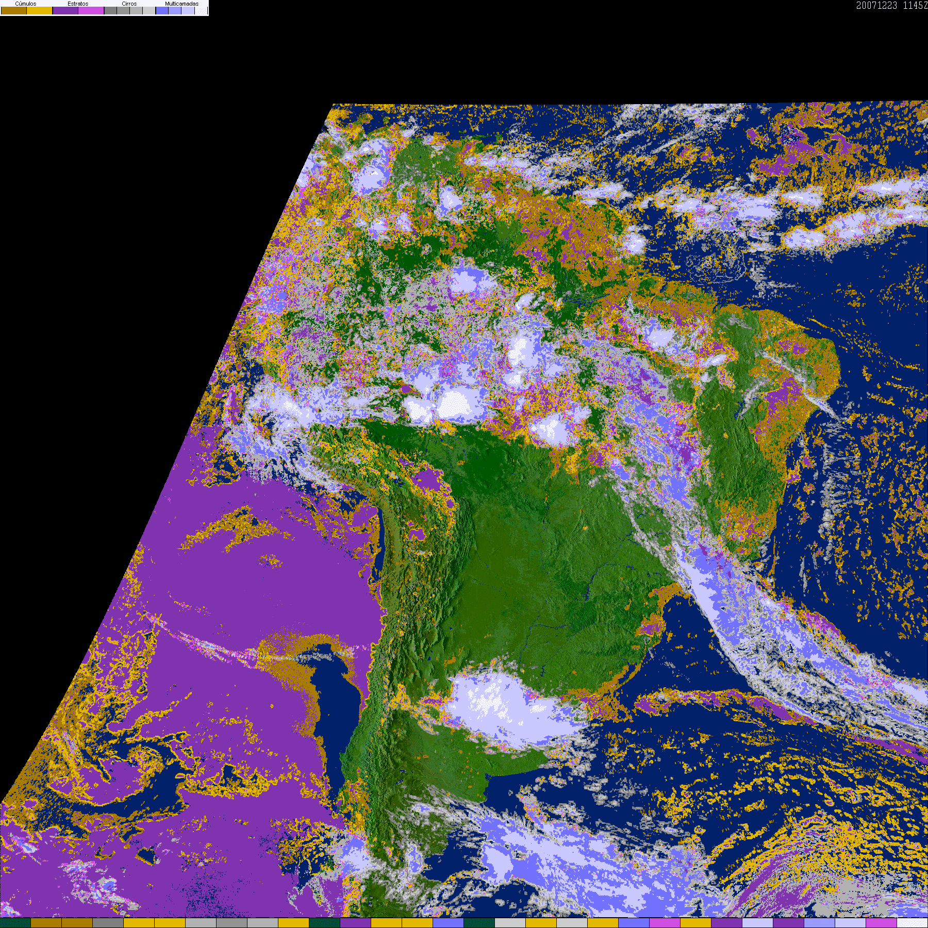Pick the lightest gray Cirros legend swatch
Viewport: 928px width, 928px height.
pyautogui.click(x=149, y=10)
